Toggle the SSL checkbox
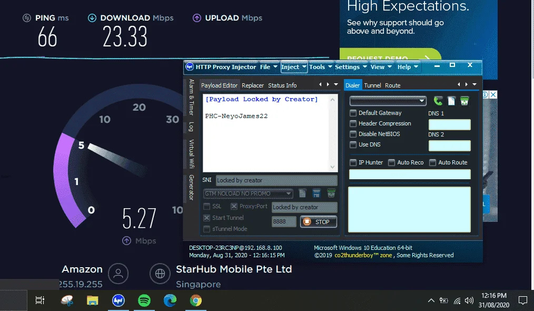This screenshot has width=534, height=311. pos(206,206)
